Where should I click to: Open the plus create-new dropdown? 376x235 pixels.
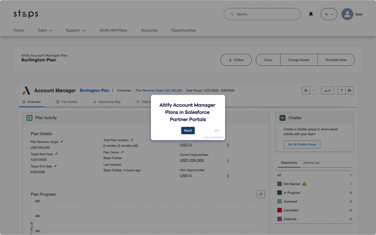[x=329, y=14]
